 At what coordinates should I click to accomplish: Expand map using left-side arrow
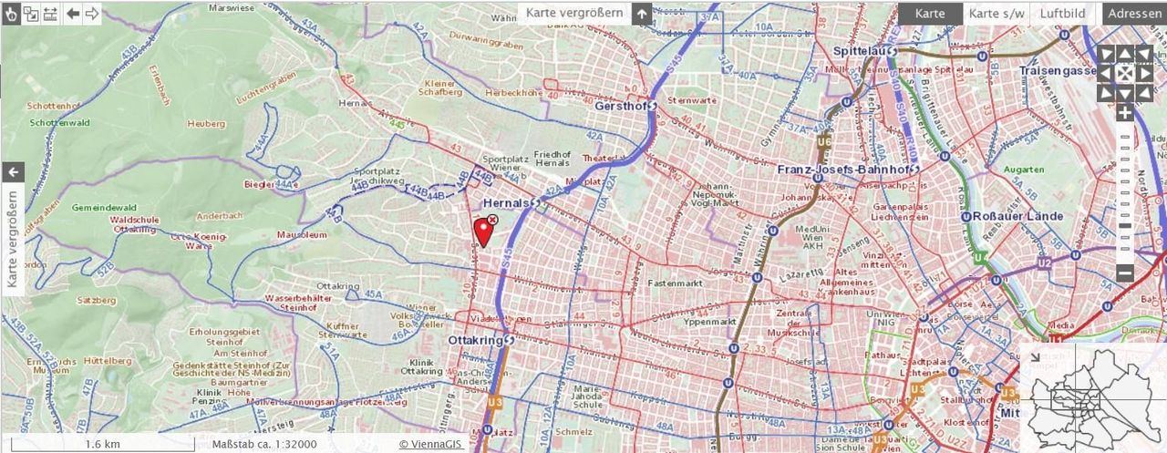point(13,171)
